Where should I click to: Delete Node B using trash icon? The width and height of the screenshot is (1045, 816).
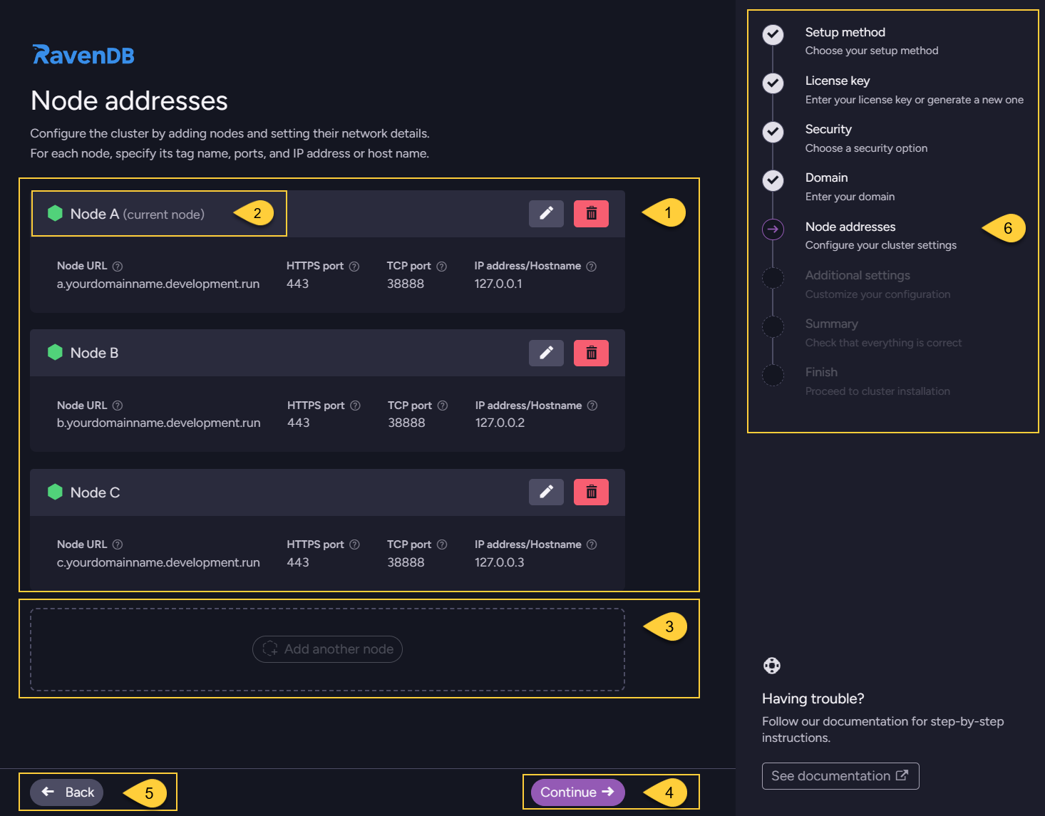591,353
